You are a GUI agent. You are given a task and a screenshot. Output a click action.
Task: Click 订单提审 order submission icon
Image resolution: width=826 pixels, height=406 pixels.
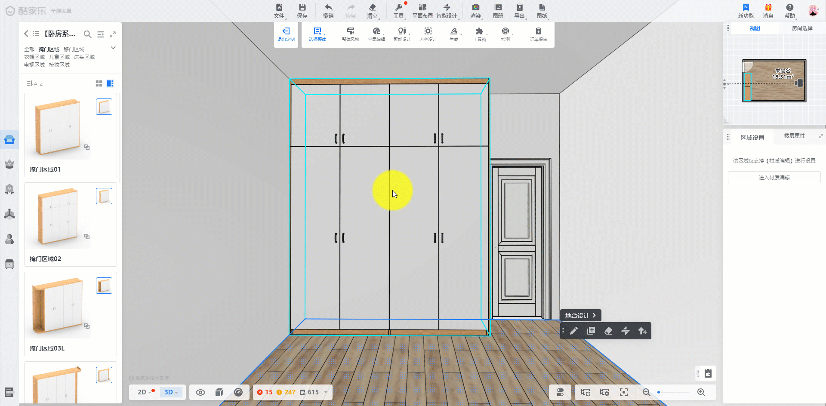pos(538,34)
